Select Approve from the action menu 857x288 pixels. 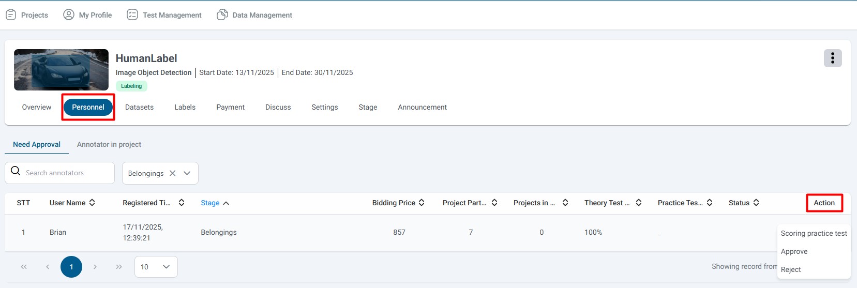click(x=794, y=251)
